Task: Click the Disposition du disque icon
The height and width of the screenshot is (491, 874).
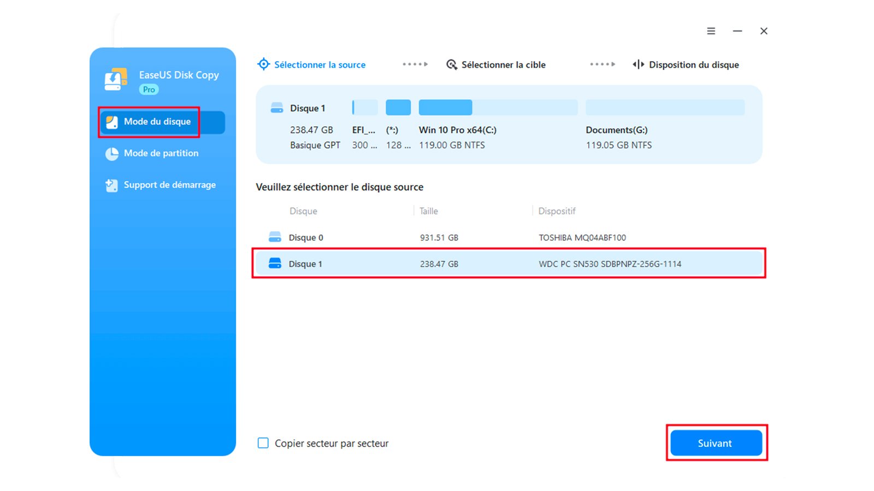Action: point(637,64)
